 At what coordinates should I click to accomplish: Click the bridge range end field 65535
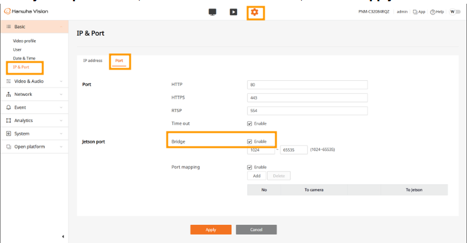coord(294,150)
